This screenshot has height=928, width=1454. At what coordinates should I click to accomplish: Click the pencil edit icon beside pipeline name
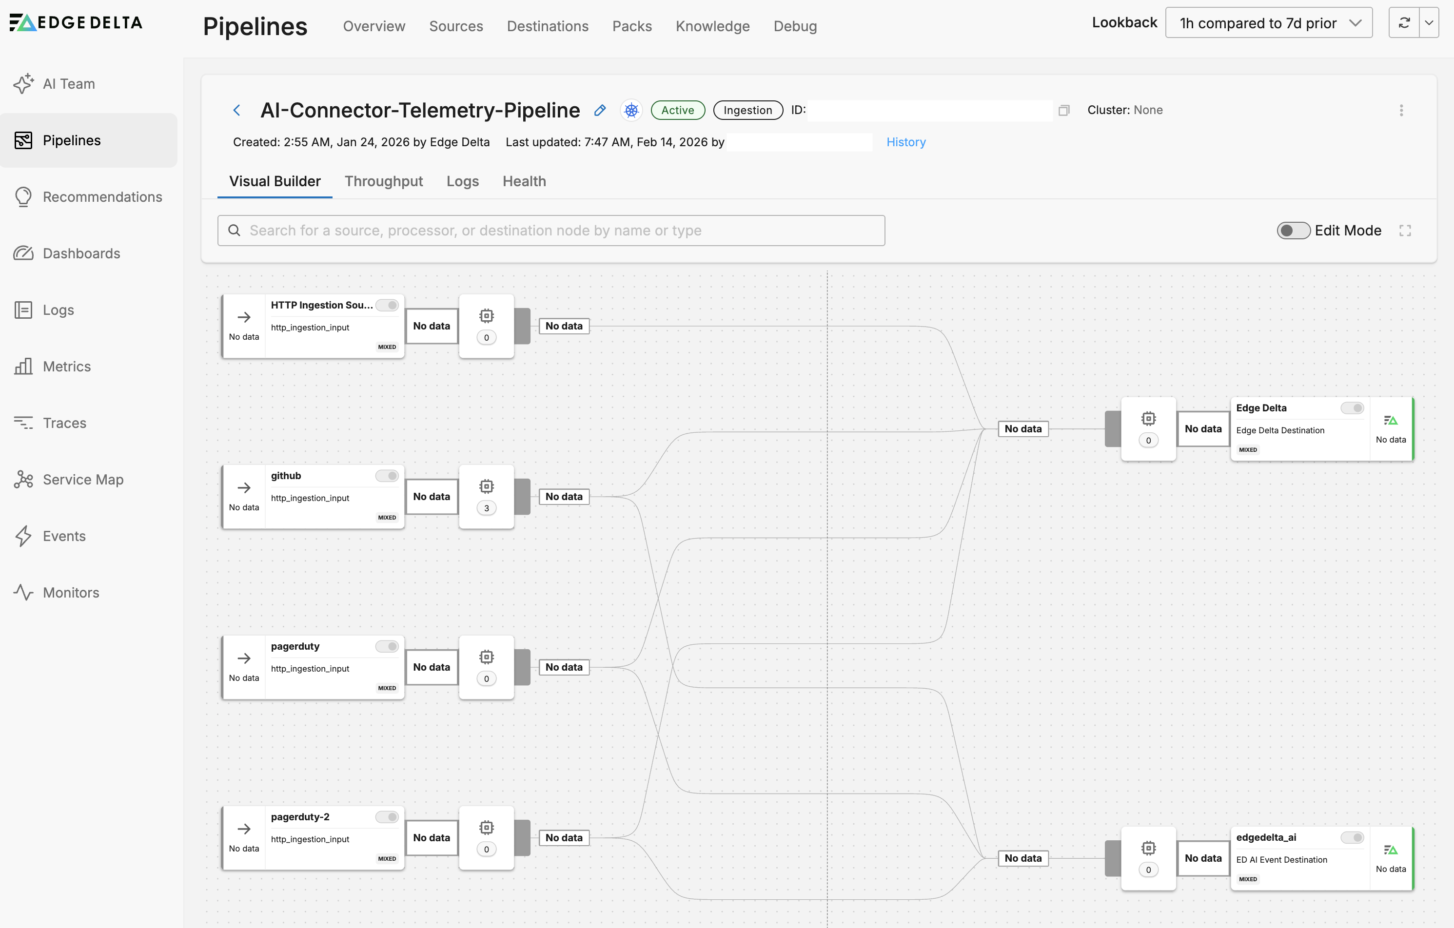(600, 111)
